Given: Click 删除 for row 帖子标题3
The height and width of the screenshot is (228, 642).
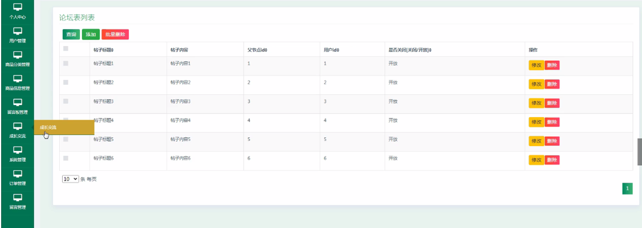Looking at the screenshot, I should click(x=552, y=103).
